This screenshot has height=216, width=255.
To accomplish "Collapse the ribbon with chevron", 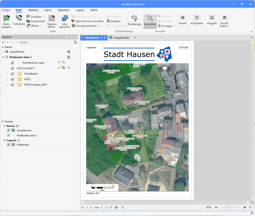I will point(252,32).
